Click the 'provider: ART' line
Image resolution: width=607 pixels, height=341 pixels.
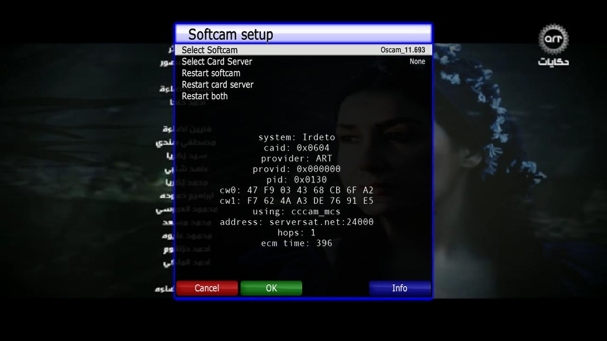tap(297, 159)
